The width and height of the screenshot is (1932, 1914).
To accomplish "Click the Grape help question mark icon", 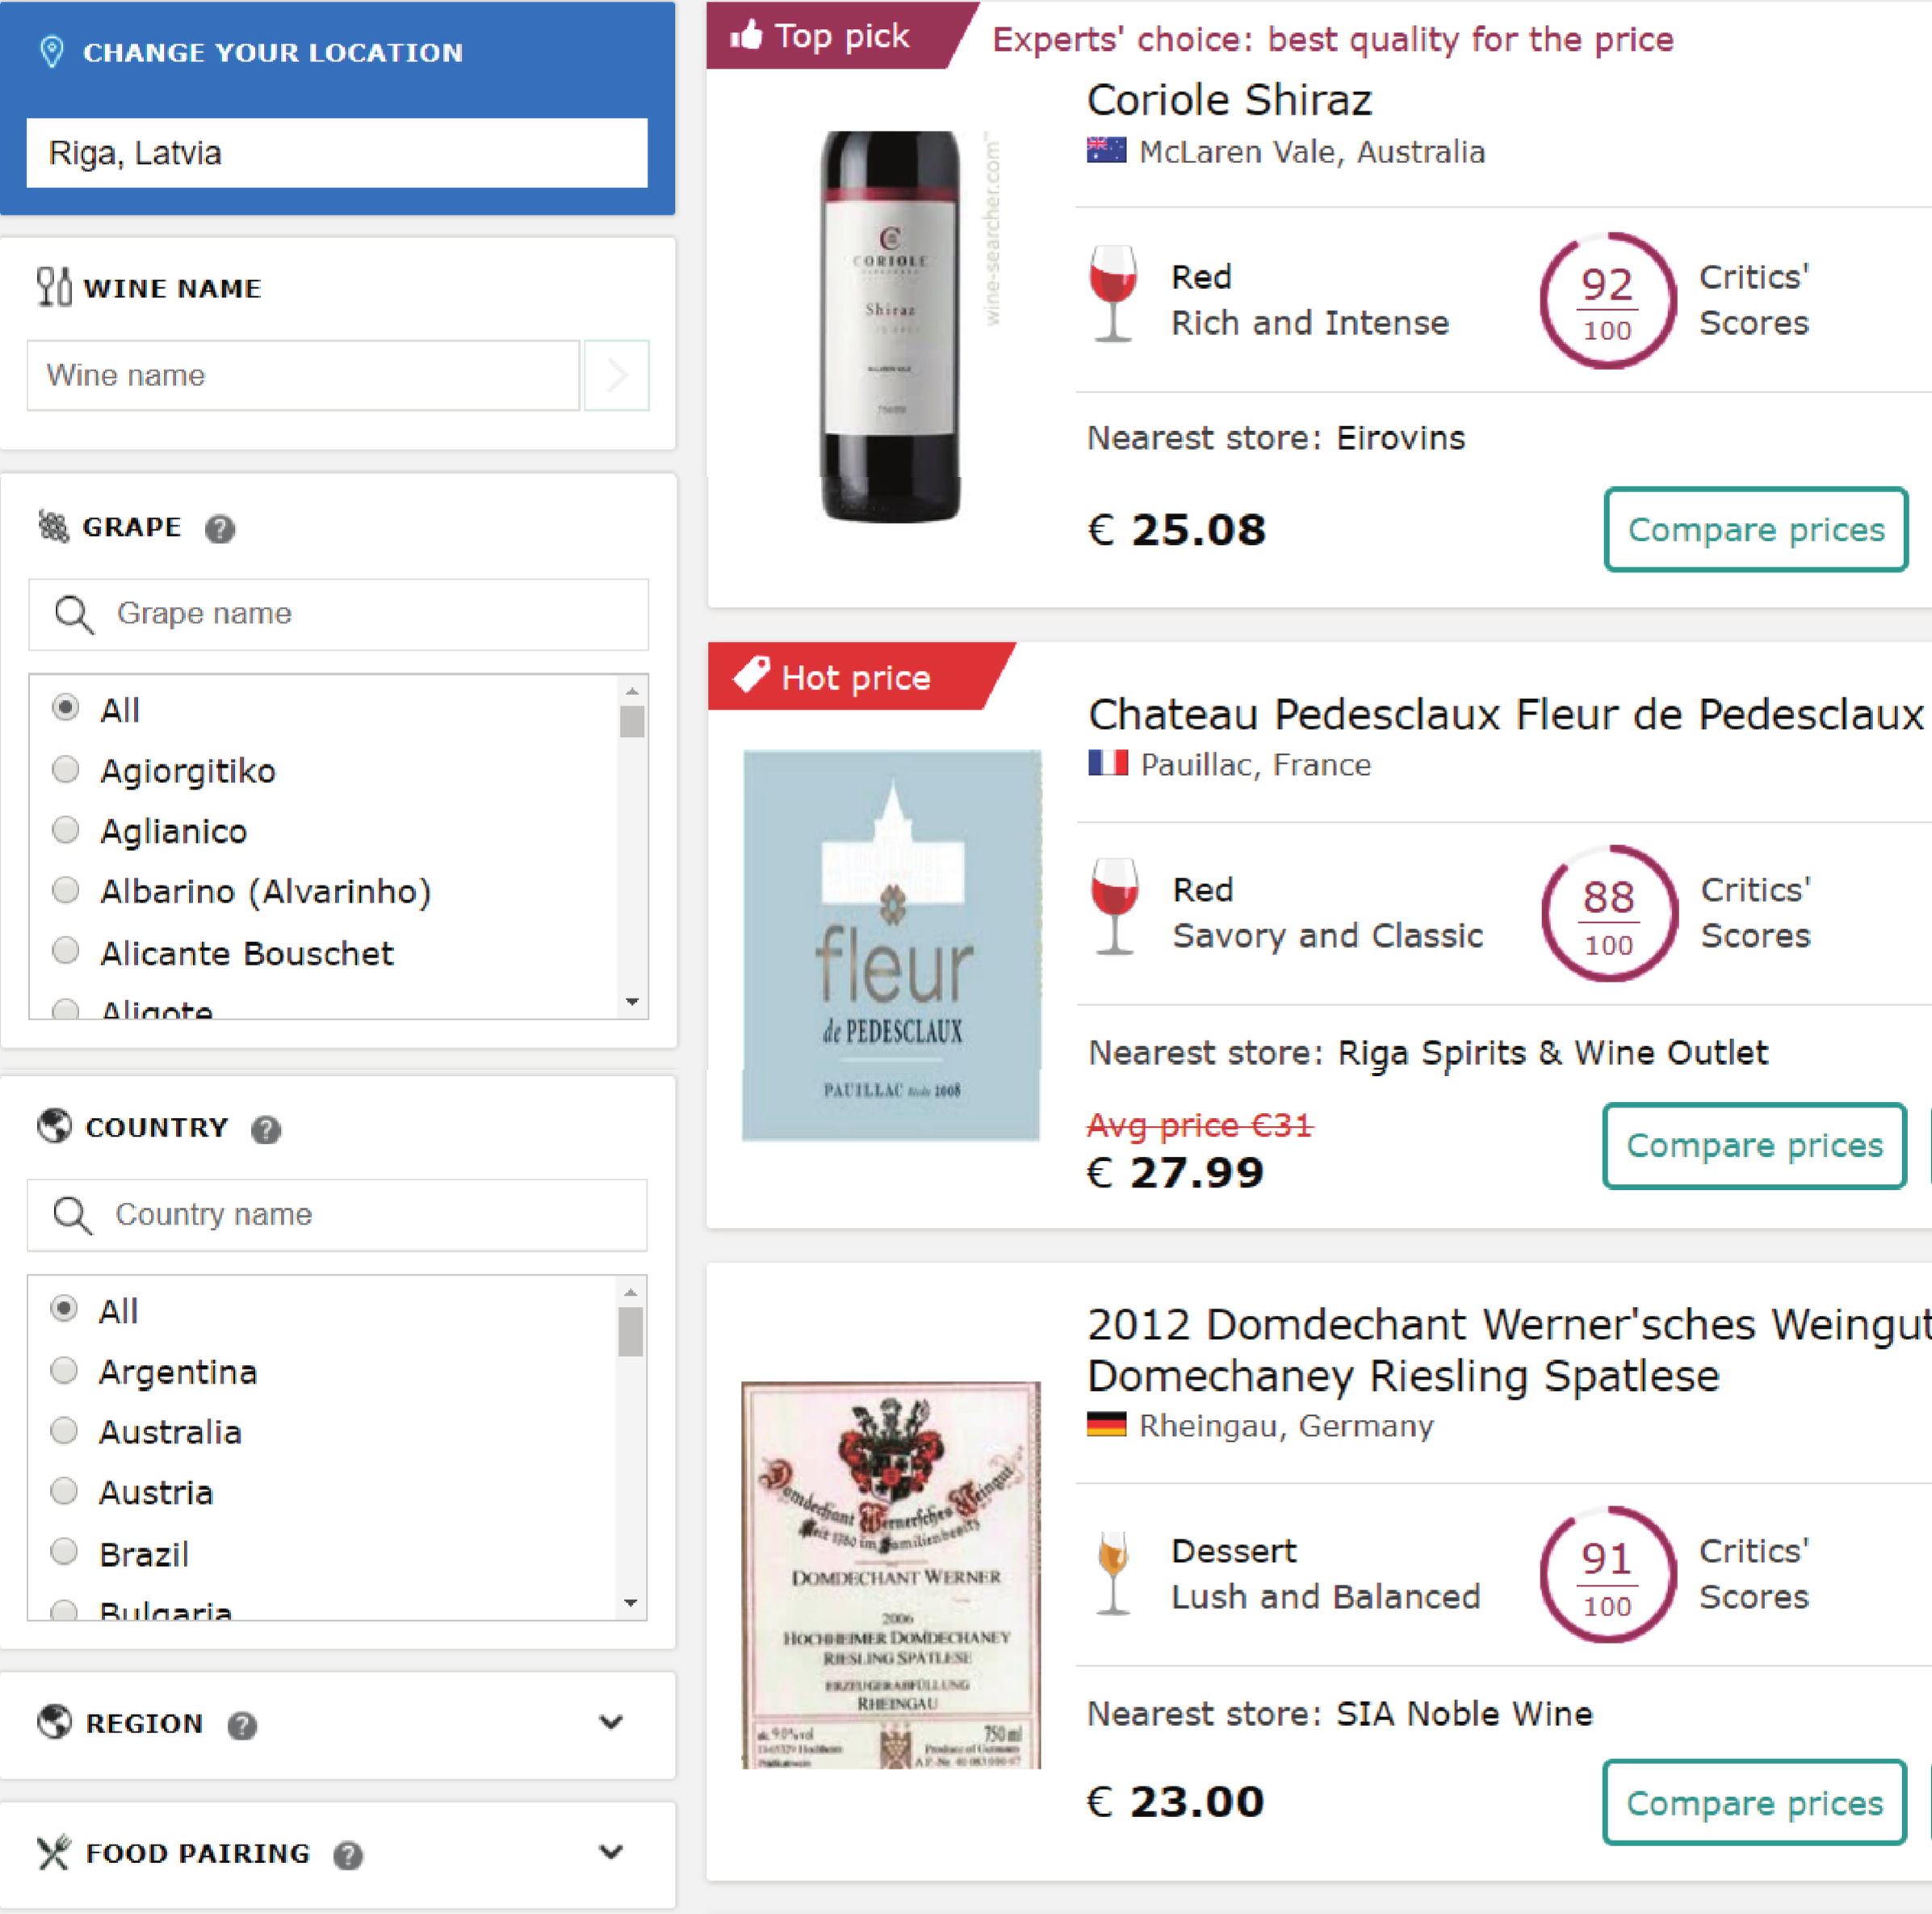I will click(220, 528).
